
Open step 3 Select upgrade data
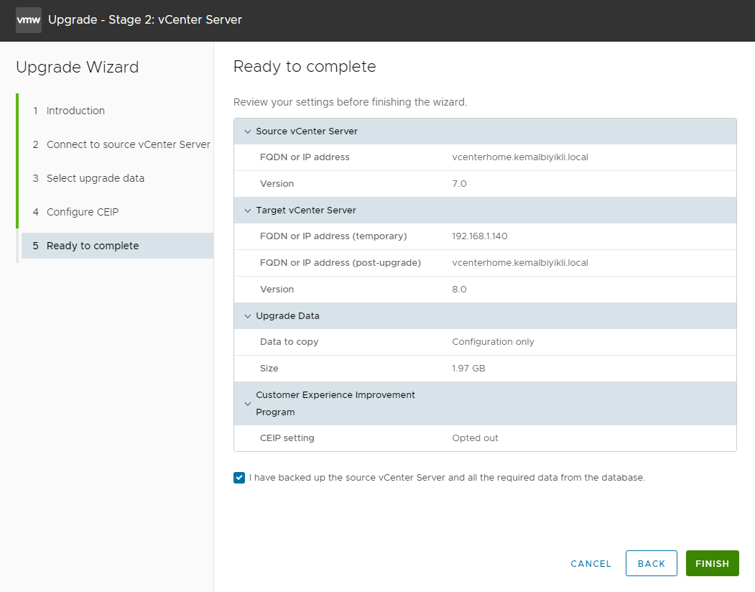coord(88,178)
